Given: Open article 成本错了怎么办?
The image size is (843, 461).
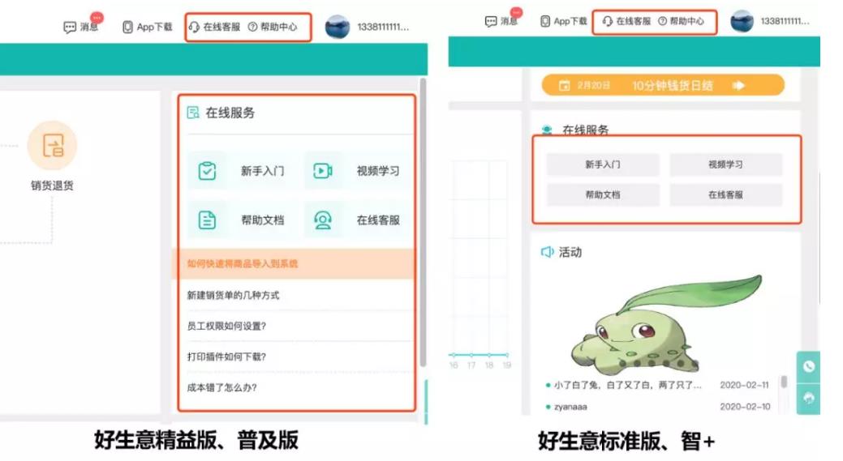Looking at the screenshot, I should (x=222, y=387).
